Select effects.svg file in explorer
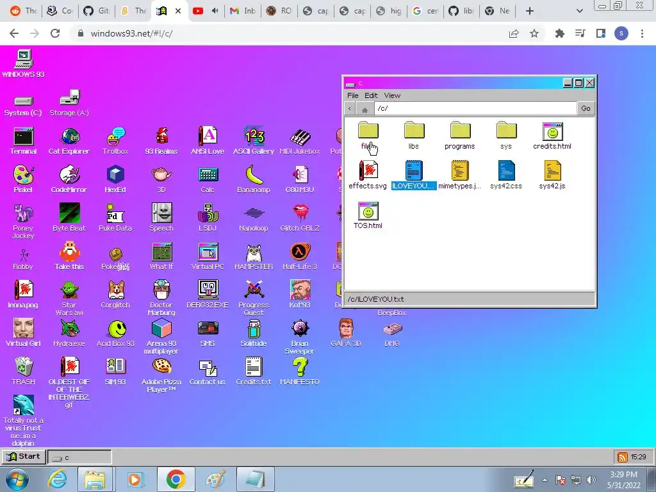Screen dimensions: 656x492 (368, 175)
